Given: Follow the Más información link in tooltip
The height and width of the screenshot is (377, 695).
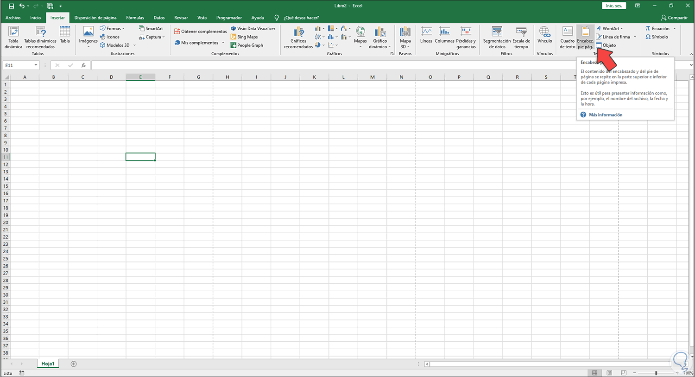Looking at the screenshot, I should (x=606, y=115).
